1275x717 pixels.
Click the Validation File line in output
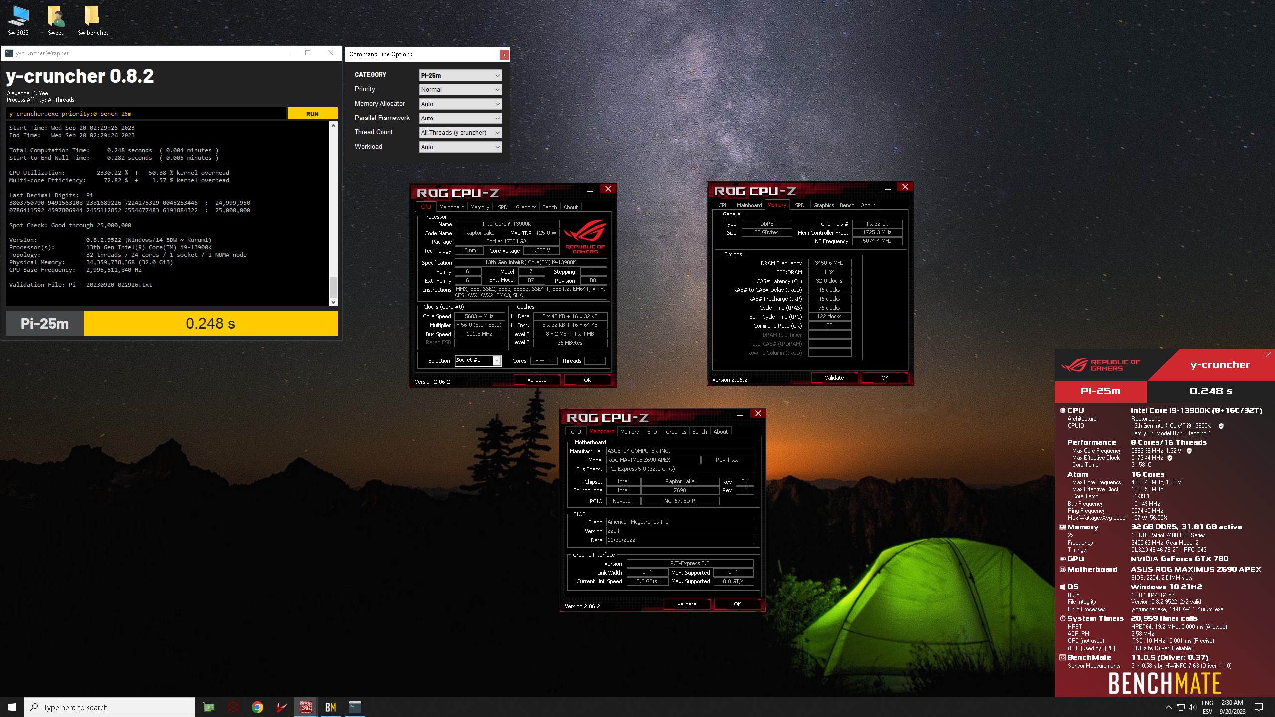click(81, 285)
